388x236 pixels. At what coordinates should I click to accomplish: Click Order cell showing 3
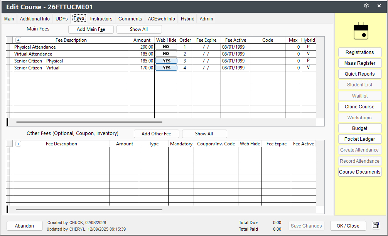coord(185,61)
